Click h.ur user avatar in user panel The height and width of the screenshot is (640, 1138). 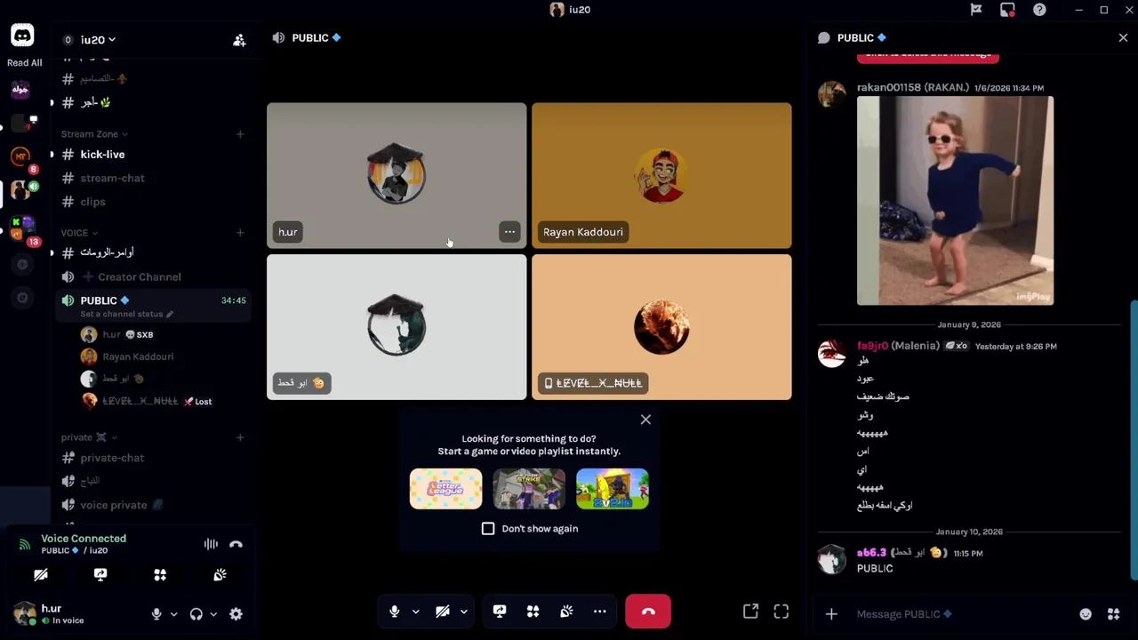[25, 613]
